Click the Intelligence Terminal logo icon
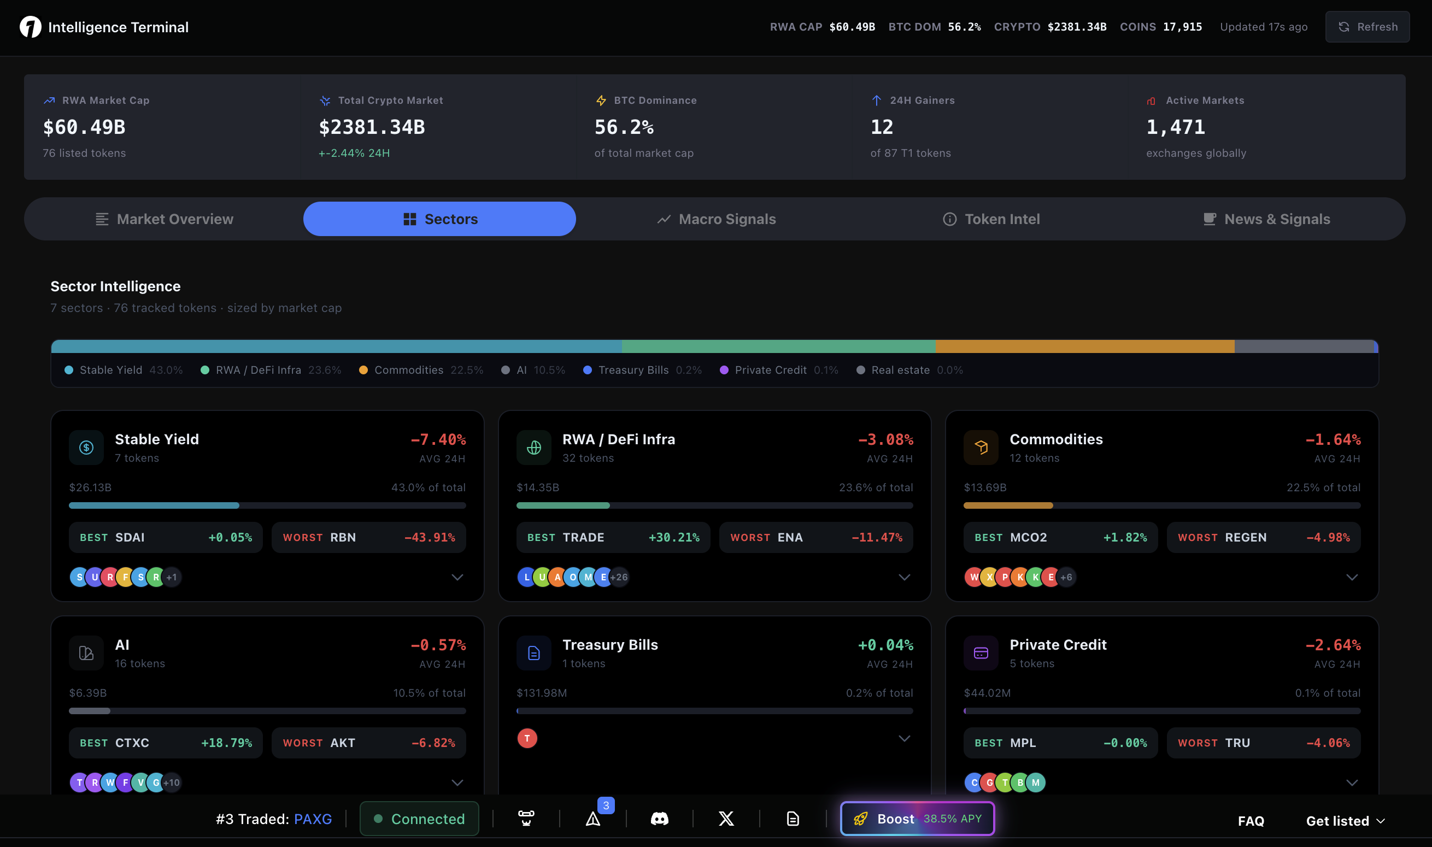The height and width of the screenshot is (847, 1432). click(30, 27)
